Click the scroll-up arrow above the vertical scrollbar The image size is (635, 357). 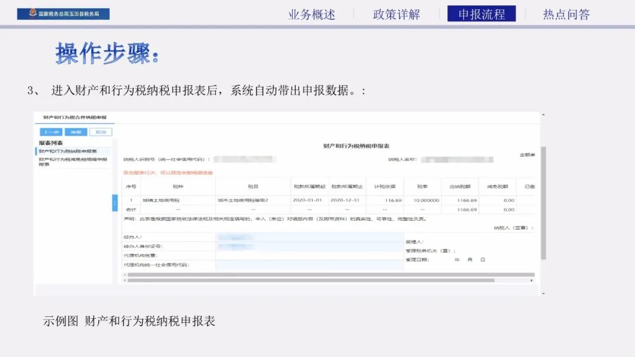[x=543, y=115]
